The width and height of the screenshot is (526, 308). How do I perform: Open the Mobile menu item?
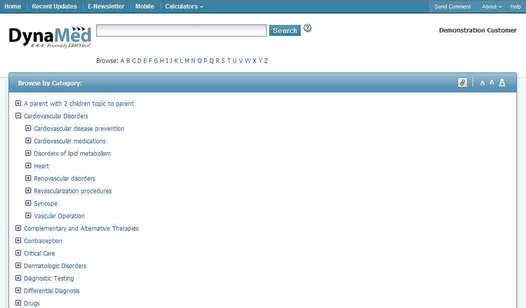point(144,6)
